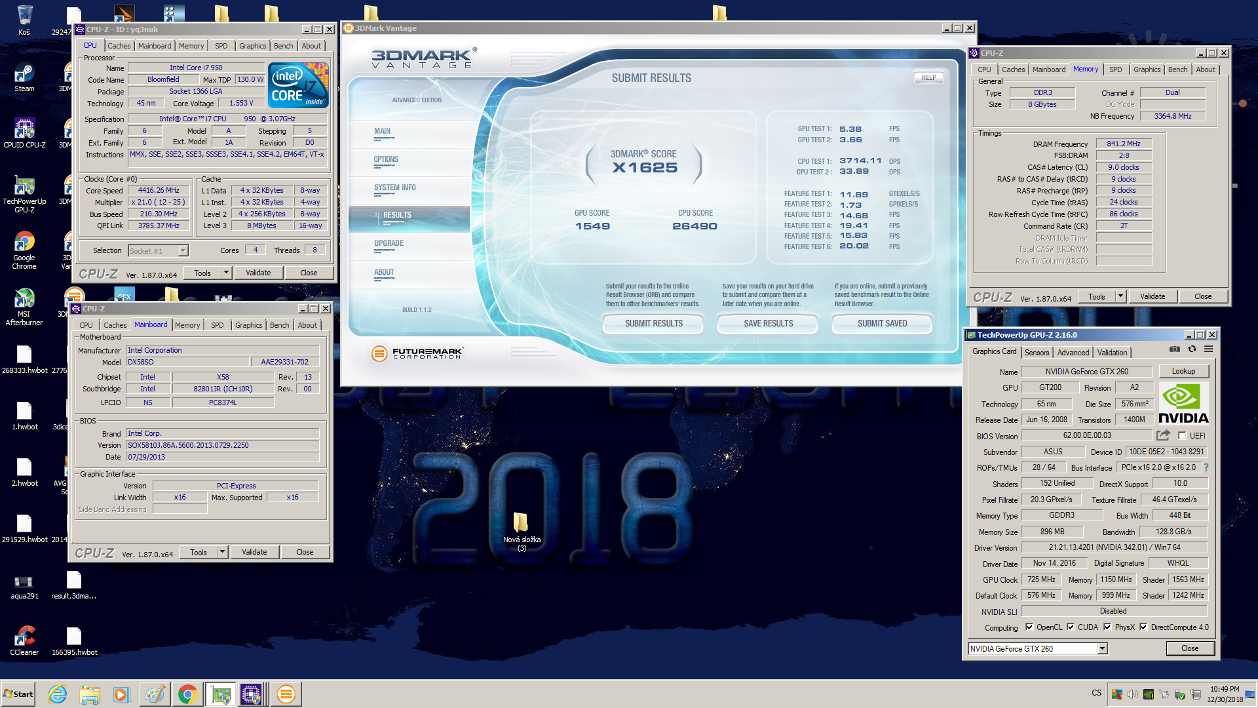Click the GPU-Z refresh icon
Viewport: 1258px width, 708px height.
pos(1192,349)
